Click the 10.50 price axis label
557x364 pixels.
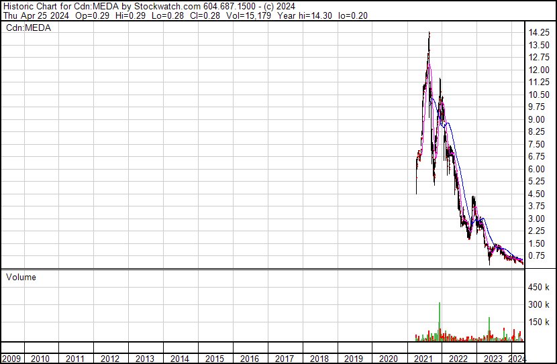(x=540, y=95)
